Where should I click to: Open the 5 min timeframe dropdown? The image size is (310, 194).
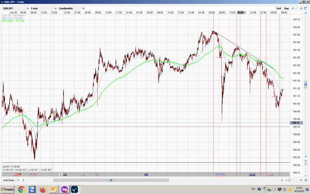pos(44,8)
